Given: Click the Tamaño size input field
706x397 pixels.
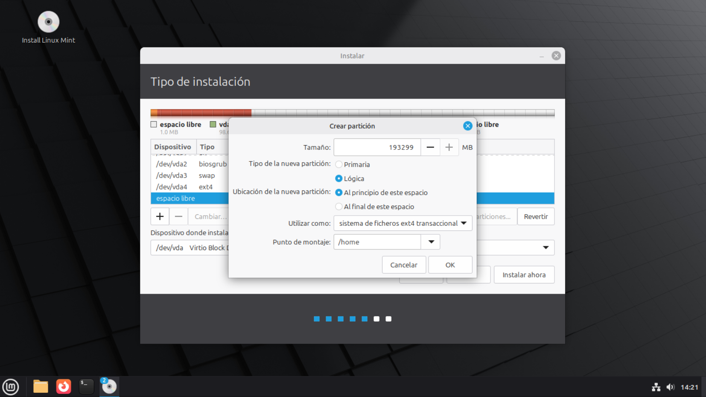Looking at the screenshot, I should (377, 147).
